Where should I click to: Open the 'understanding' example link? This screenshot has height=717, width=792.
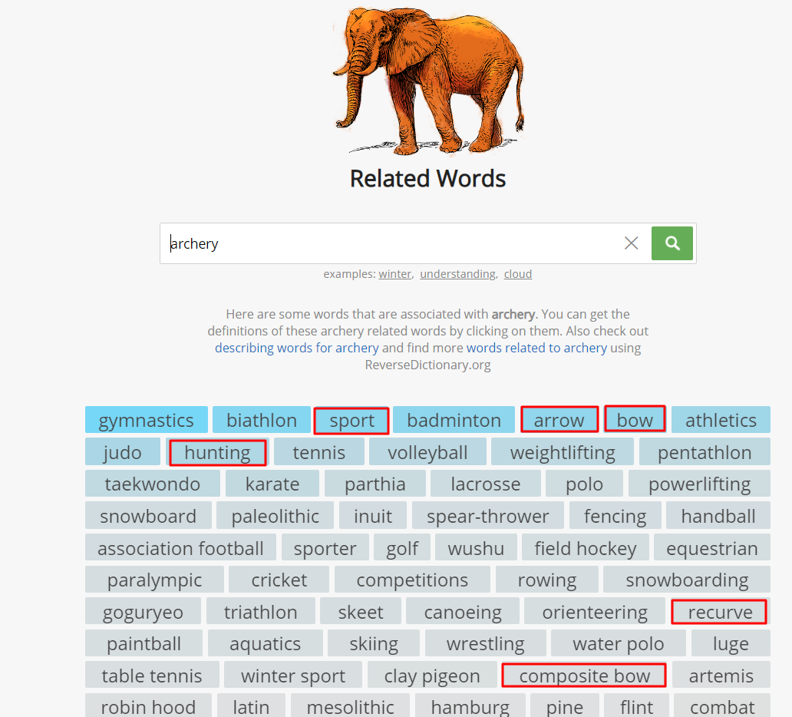457,274
